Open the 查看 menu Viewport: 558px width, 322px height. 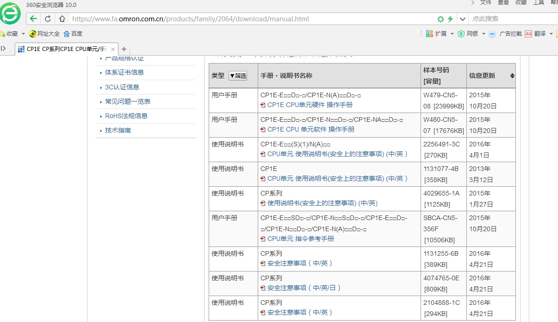[503, 3]
